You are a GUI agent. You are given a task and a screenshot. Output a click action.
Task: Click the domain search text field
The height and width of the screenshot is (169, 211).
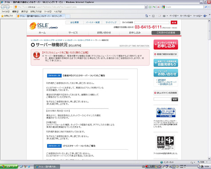click(162, 99)
